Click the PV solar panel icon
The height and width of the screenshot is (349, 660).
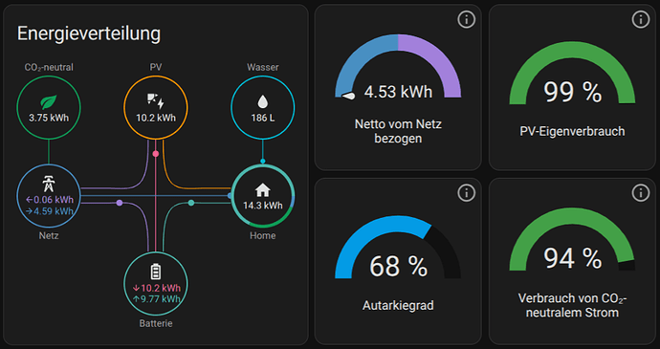(x=156, y=101)
